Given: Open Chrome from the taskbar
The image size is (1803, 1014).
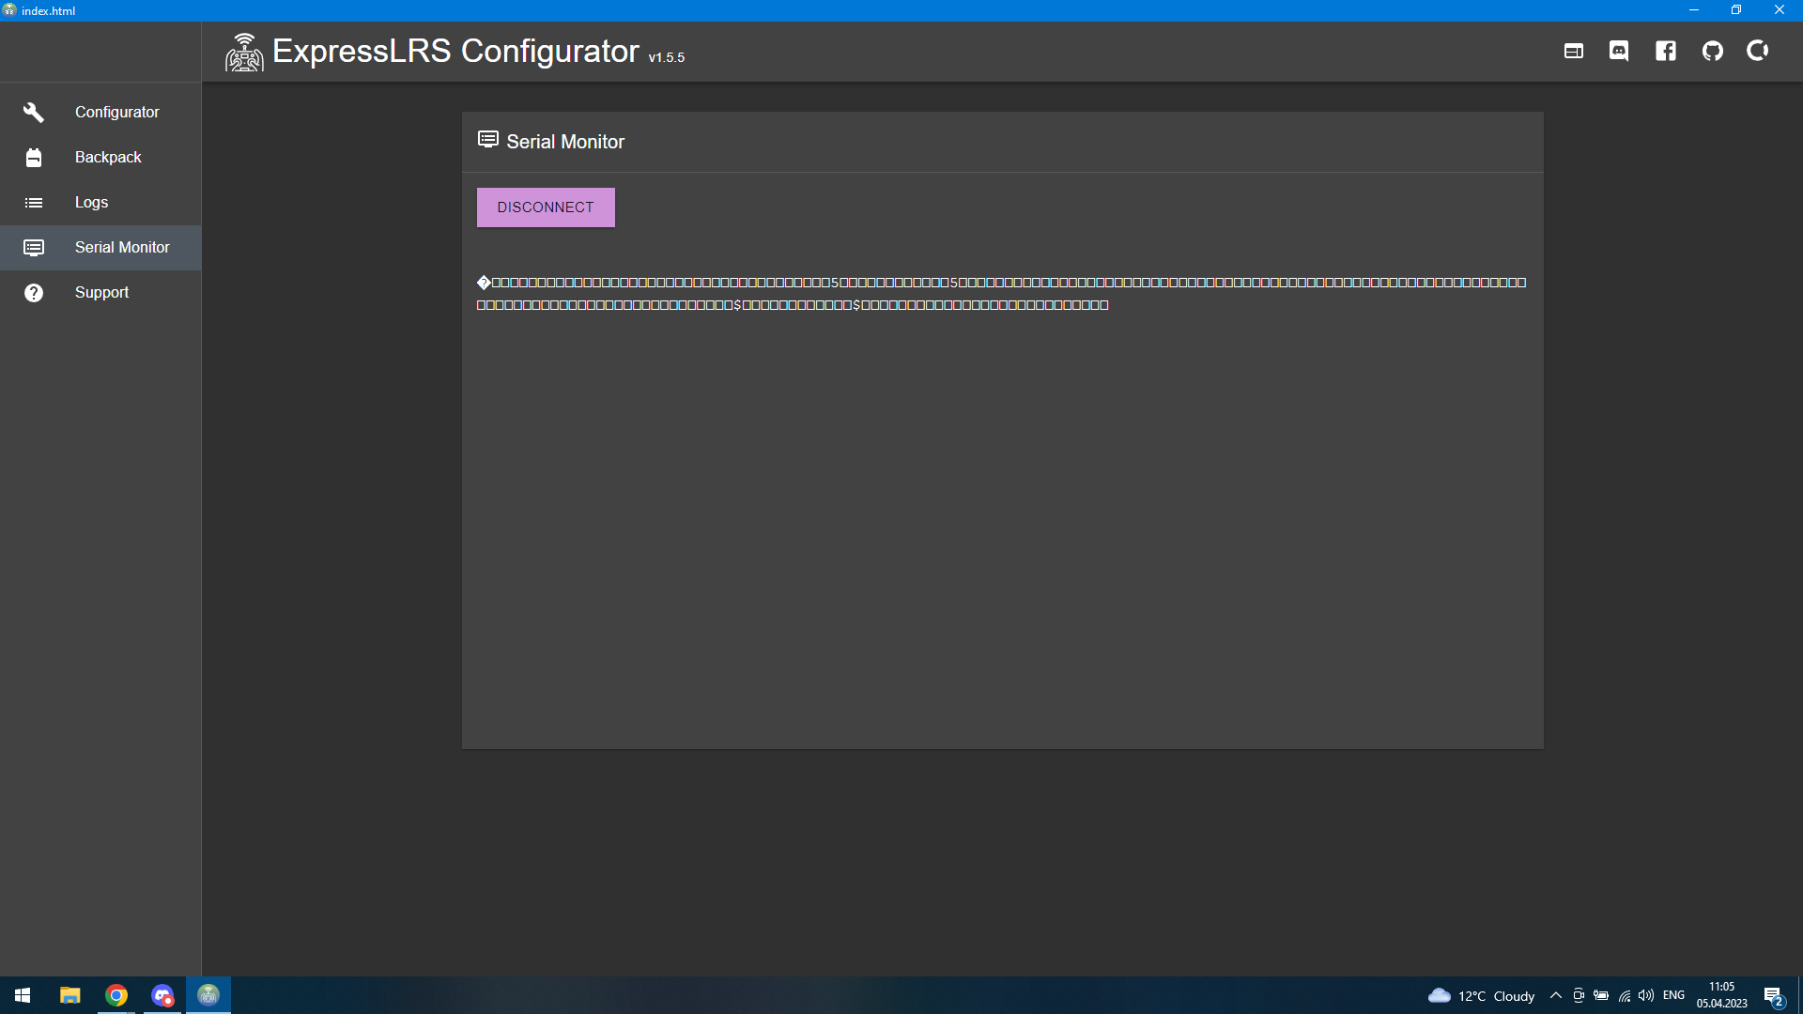Looking at the screenshot, I should coord(116,995).
